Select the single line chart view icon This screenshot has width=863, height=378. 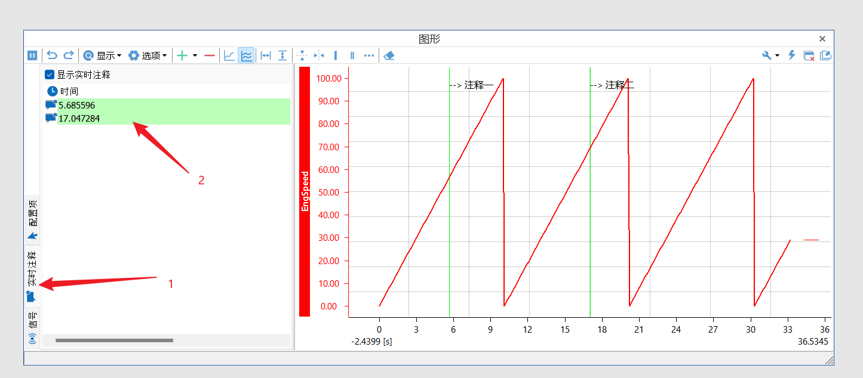[229, 55]
